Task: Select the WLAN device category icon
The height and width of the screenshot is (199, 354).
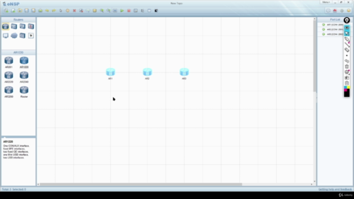Action: pyautogui.click(x=22, y=27)
